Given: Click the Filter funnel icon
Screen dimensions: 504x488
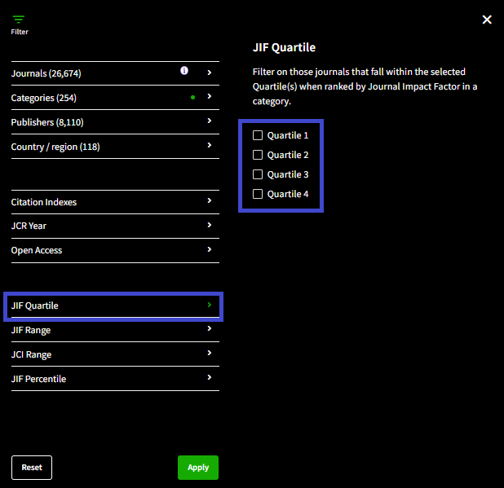Looking at the screenshot, I should click(x=19, y=20).
